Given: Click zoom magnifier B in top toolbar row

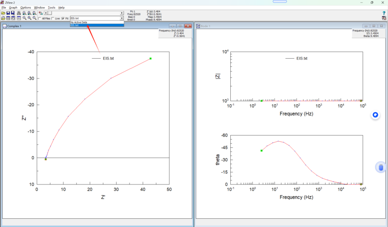Looking at the screenshot, I should [29, 13].
